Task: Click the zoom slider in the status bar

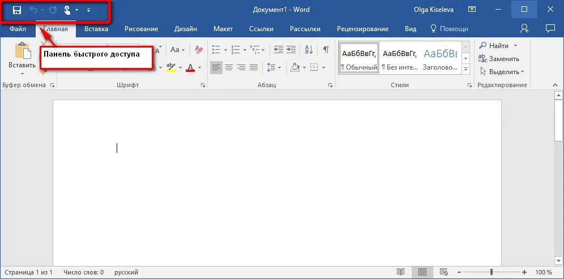Action: [x=492, y=272]
